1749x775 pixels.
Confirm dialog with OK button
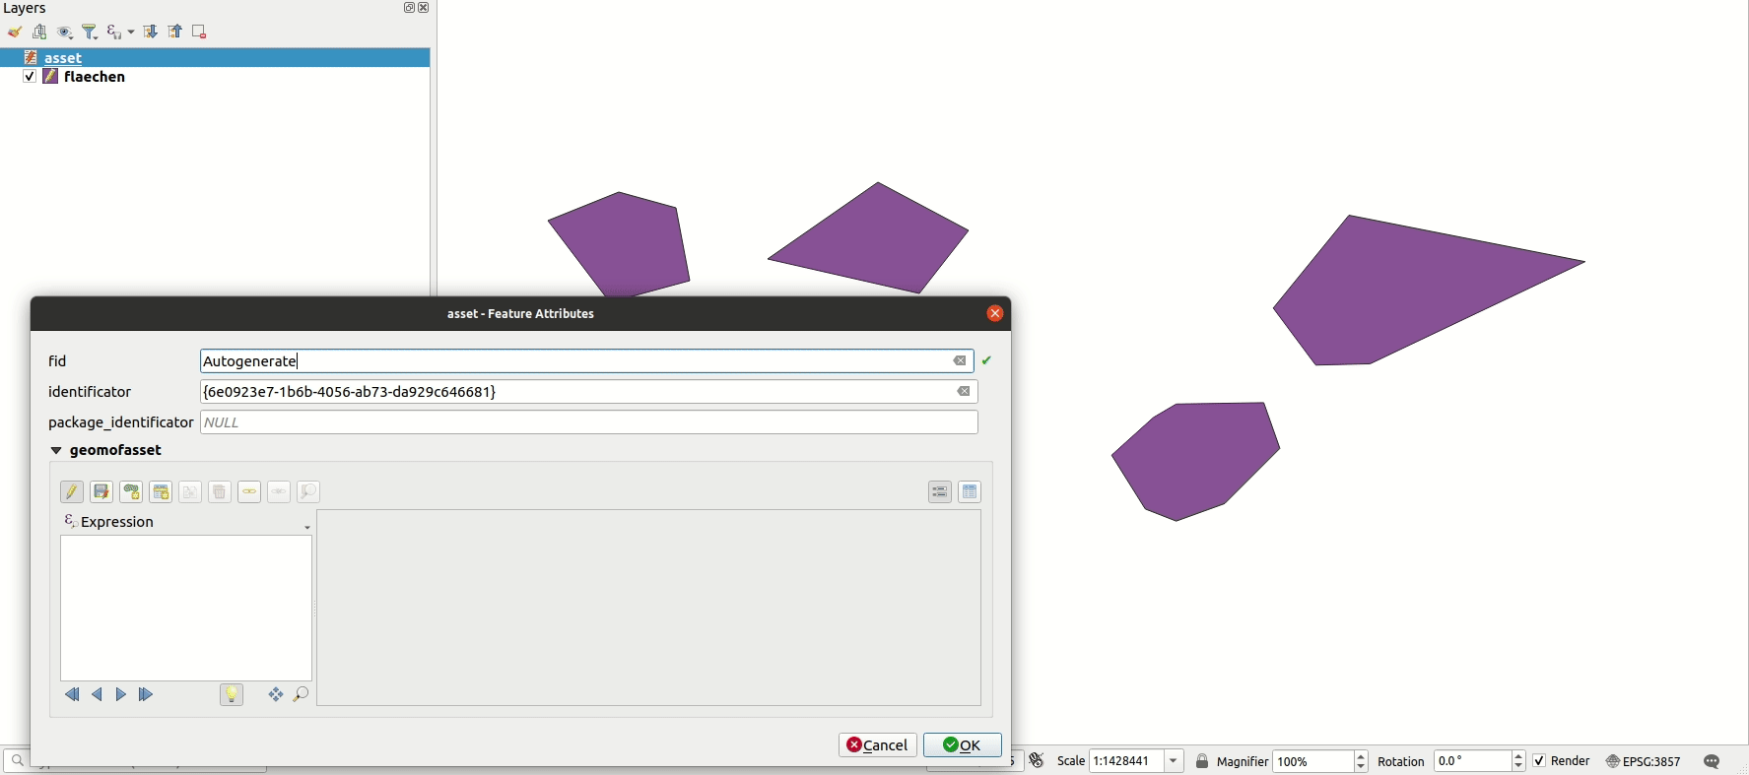click(x=963, y=745)
